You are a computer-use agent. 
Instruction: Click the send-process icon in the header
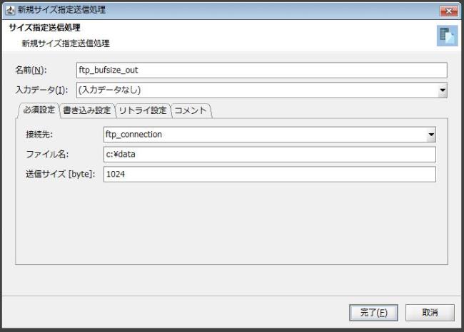tap(447, 36)
